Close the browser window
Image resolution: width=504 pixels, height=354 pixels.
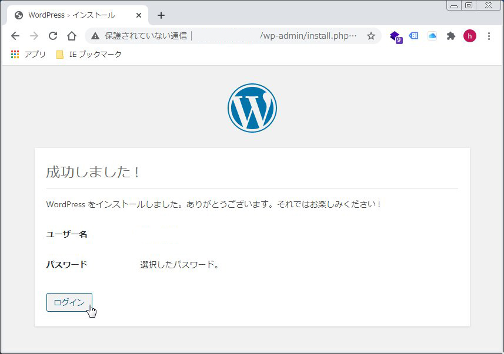pyautogui.click(x=488, y=5)
